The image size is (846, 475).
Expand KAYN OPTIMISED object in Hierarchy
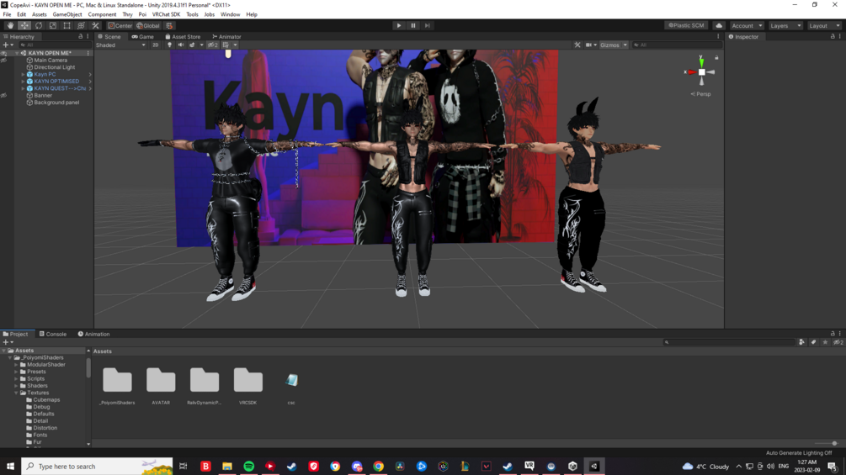23,82
